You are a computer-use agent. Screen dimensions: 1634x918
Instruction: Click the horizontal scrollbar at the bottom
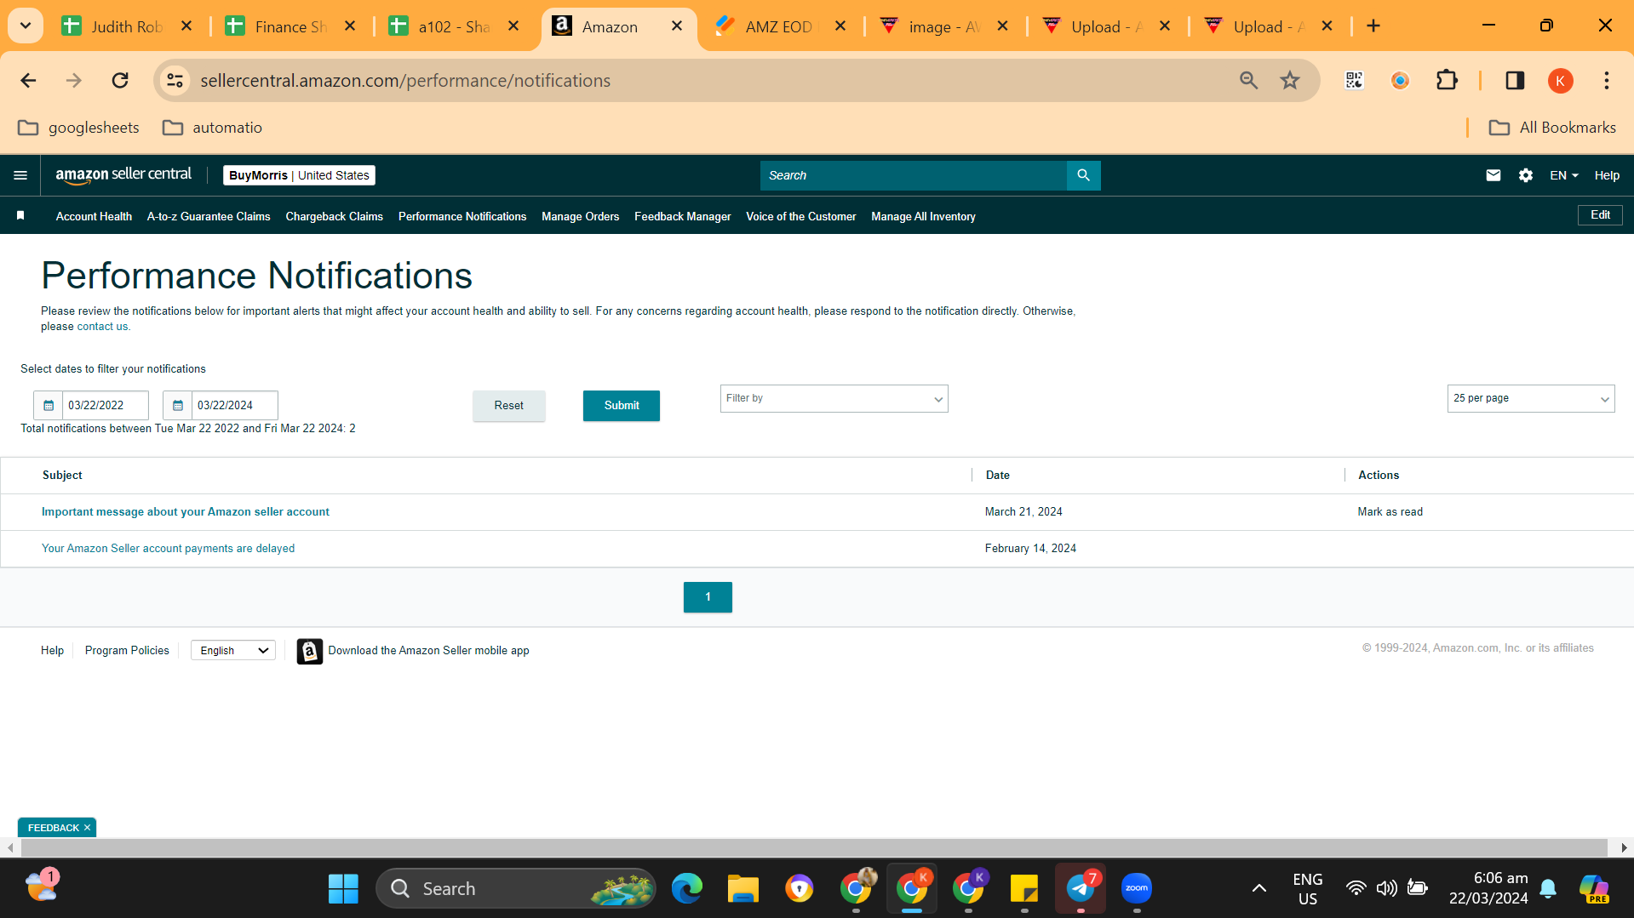click(814, 848)
